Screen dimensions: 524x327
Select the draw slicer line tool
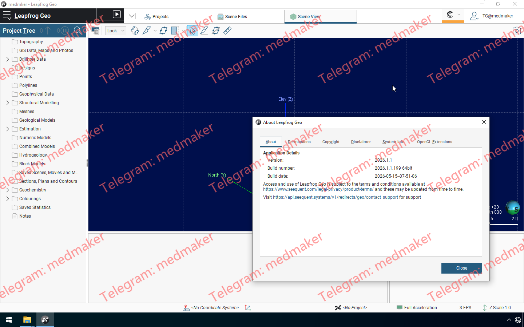147,31
